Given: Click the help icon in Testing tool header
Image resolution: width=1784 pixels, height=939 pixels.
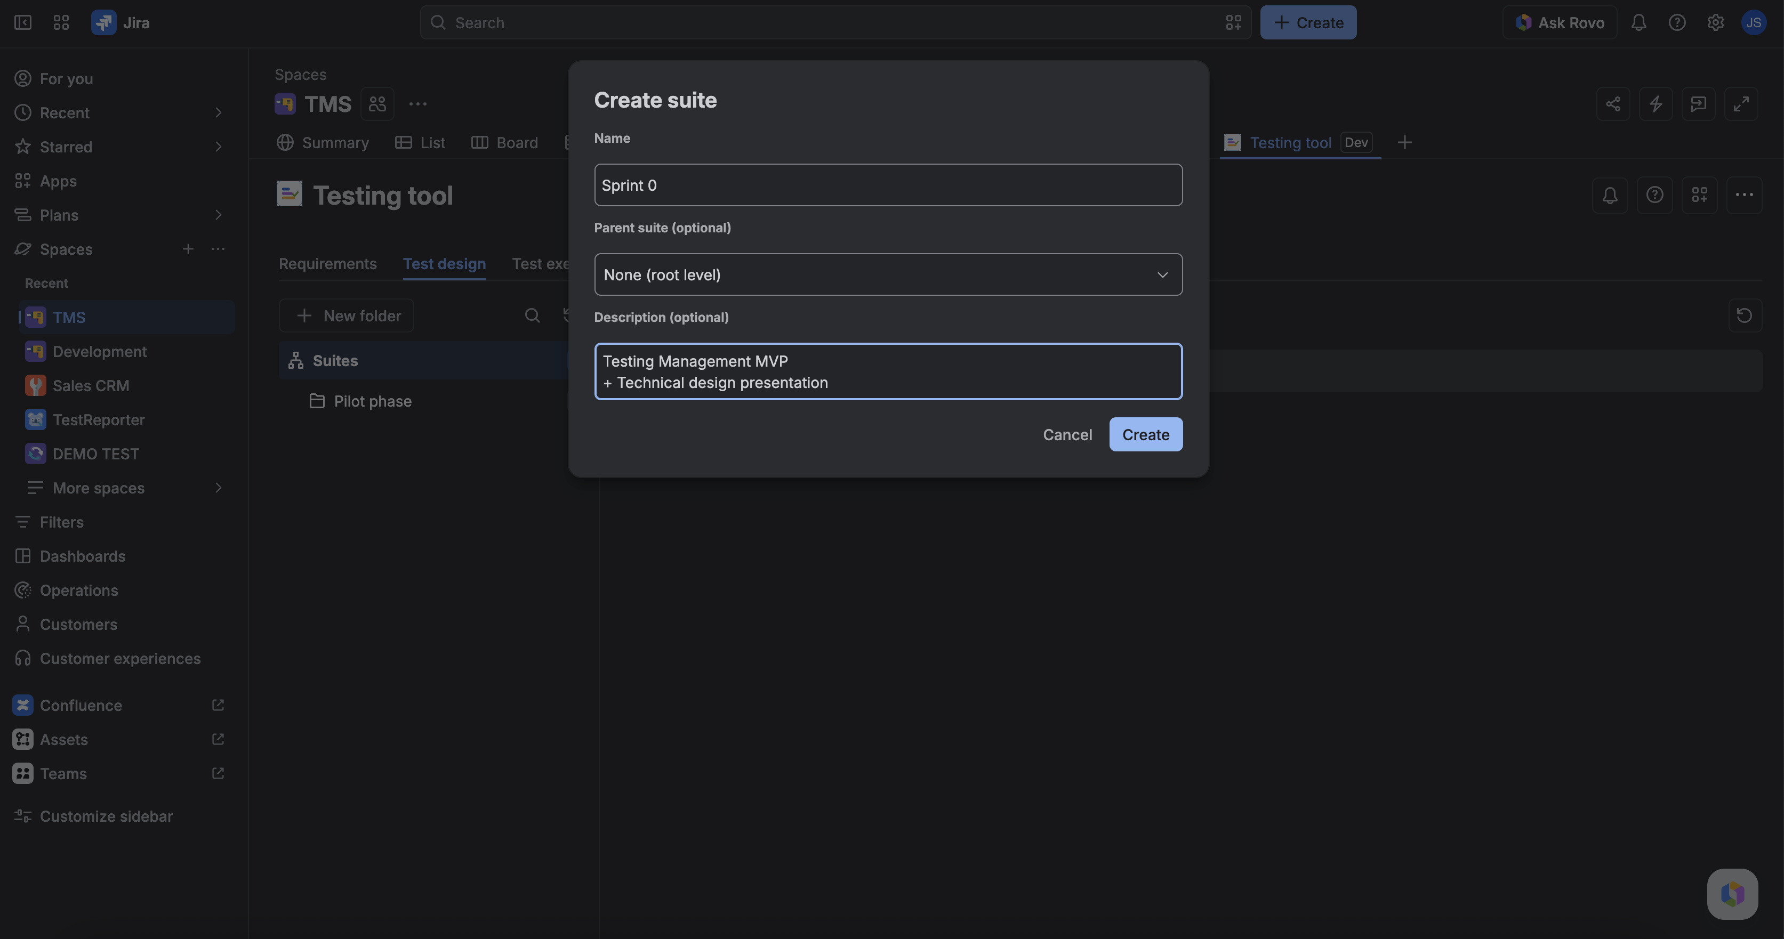Looking at the screenshot, I should coord(1654,195).
